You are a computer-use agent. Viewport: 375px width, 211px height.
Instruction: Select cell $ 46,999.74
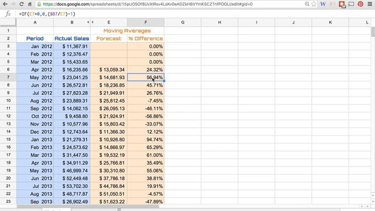click(x=71, y=171)
